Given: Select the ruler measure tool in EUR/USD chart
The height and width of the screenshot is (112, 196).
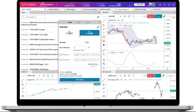Looking at the screenshot, I should [104, 50].
